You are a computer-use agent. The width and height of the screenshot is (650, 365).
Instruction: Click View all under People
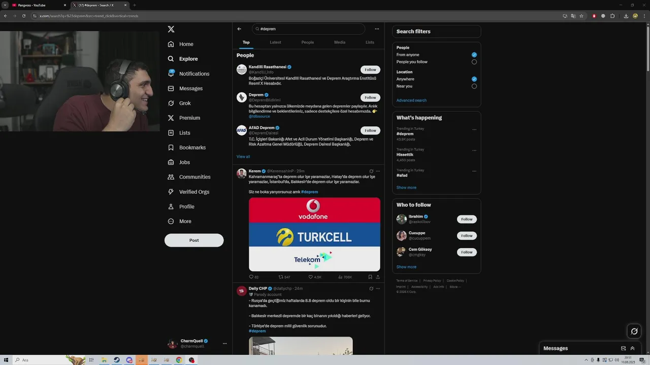pyautogui.click(x=243, y=157)
